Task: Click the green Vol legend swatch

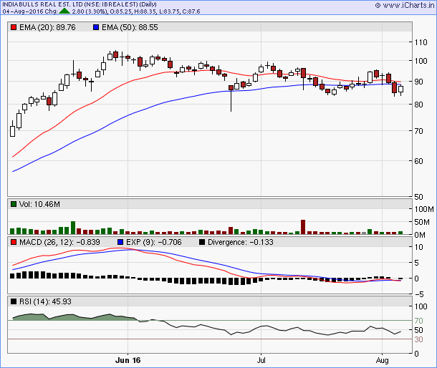Action: pos(14,204)
